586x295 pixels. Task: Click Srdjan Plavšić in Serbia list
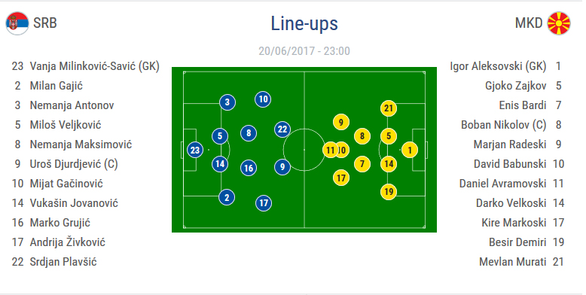click(x=63, y=262)
